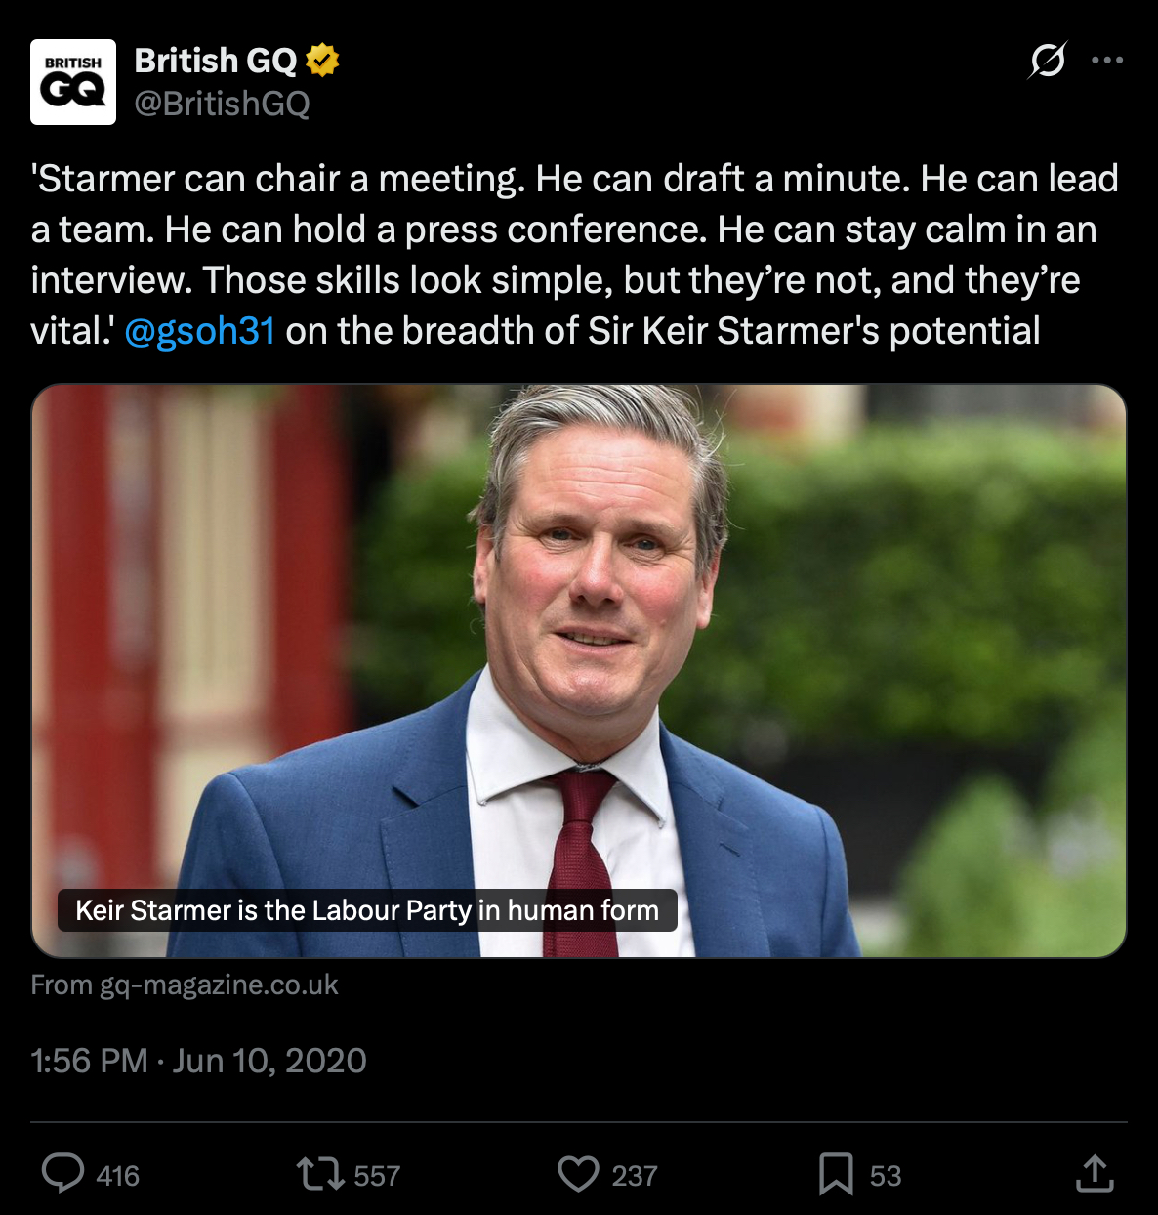Click the 'Labour Party in human form' caption
This screenshot has height=1215, width=1158.
pos(367,910)
